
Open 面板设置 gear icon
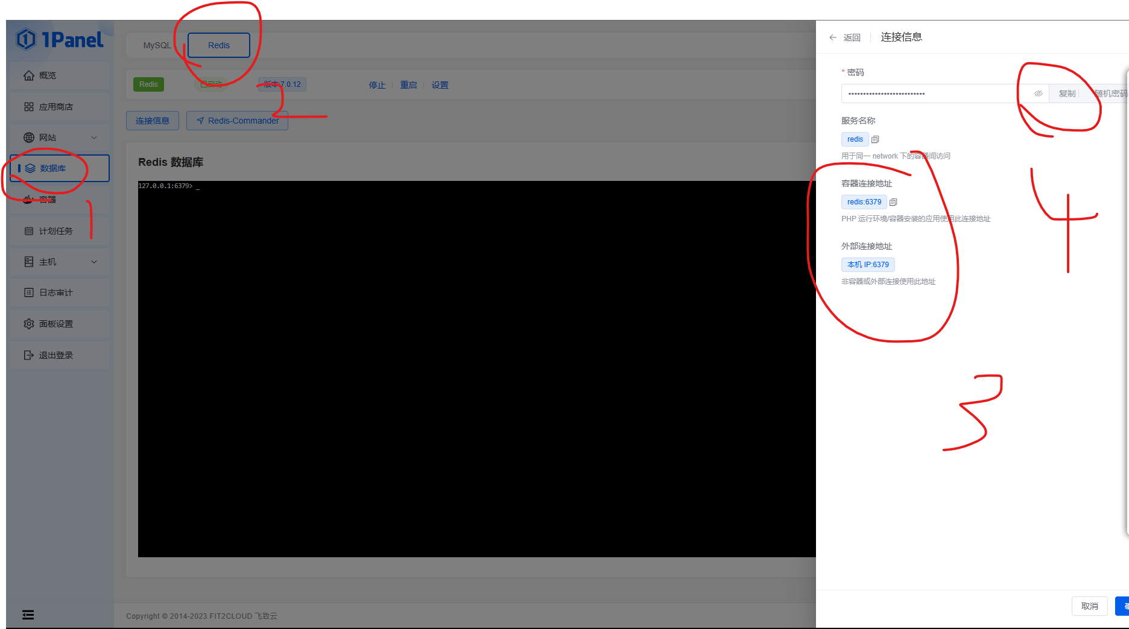point(29,324)
